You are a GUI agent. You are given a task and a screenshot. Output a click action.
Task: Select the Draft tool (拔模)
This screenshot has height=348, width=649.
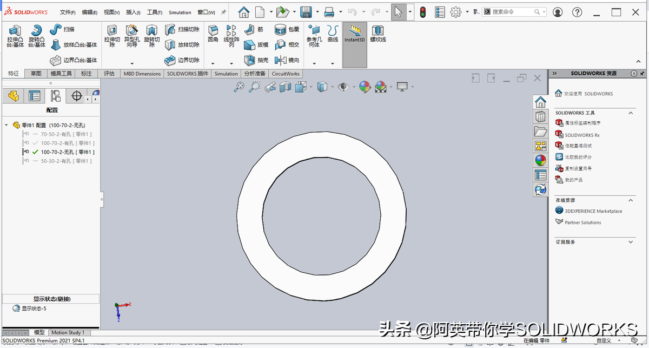pyautogui.click(x=256, y=45)
